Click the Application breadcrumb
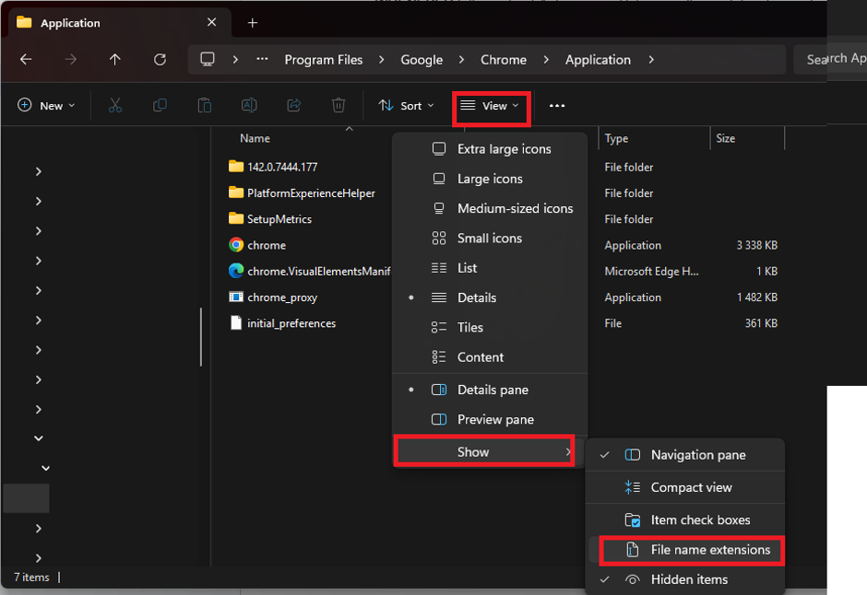The image size is (867, 595). tap(598, 60)
